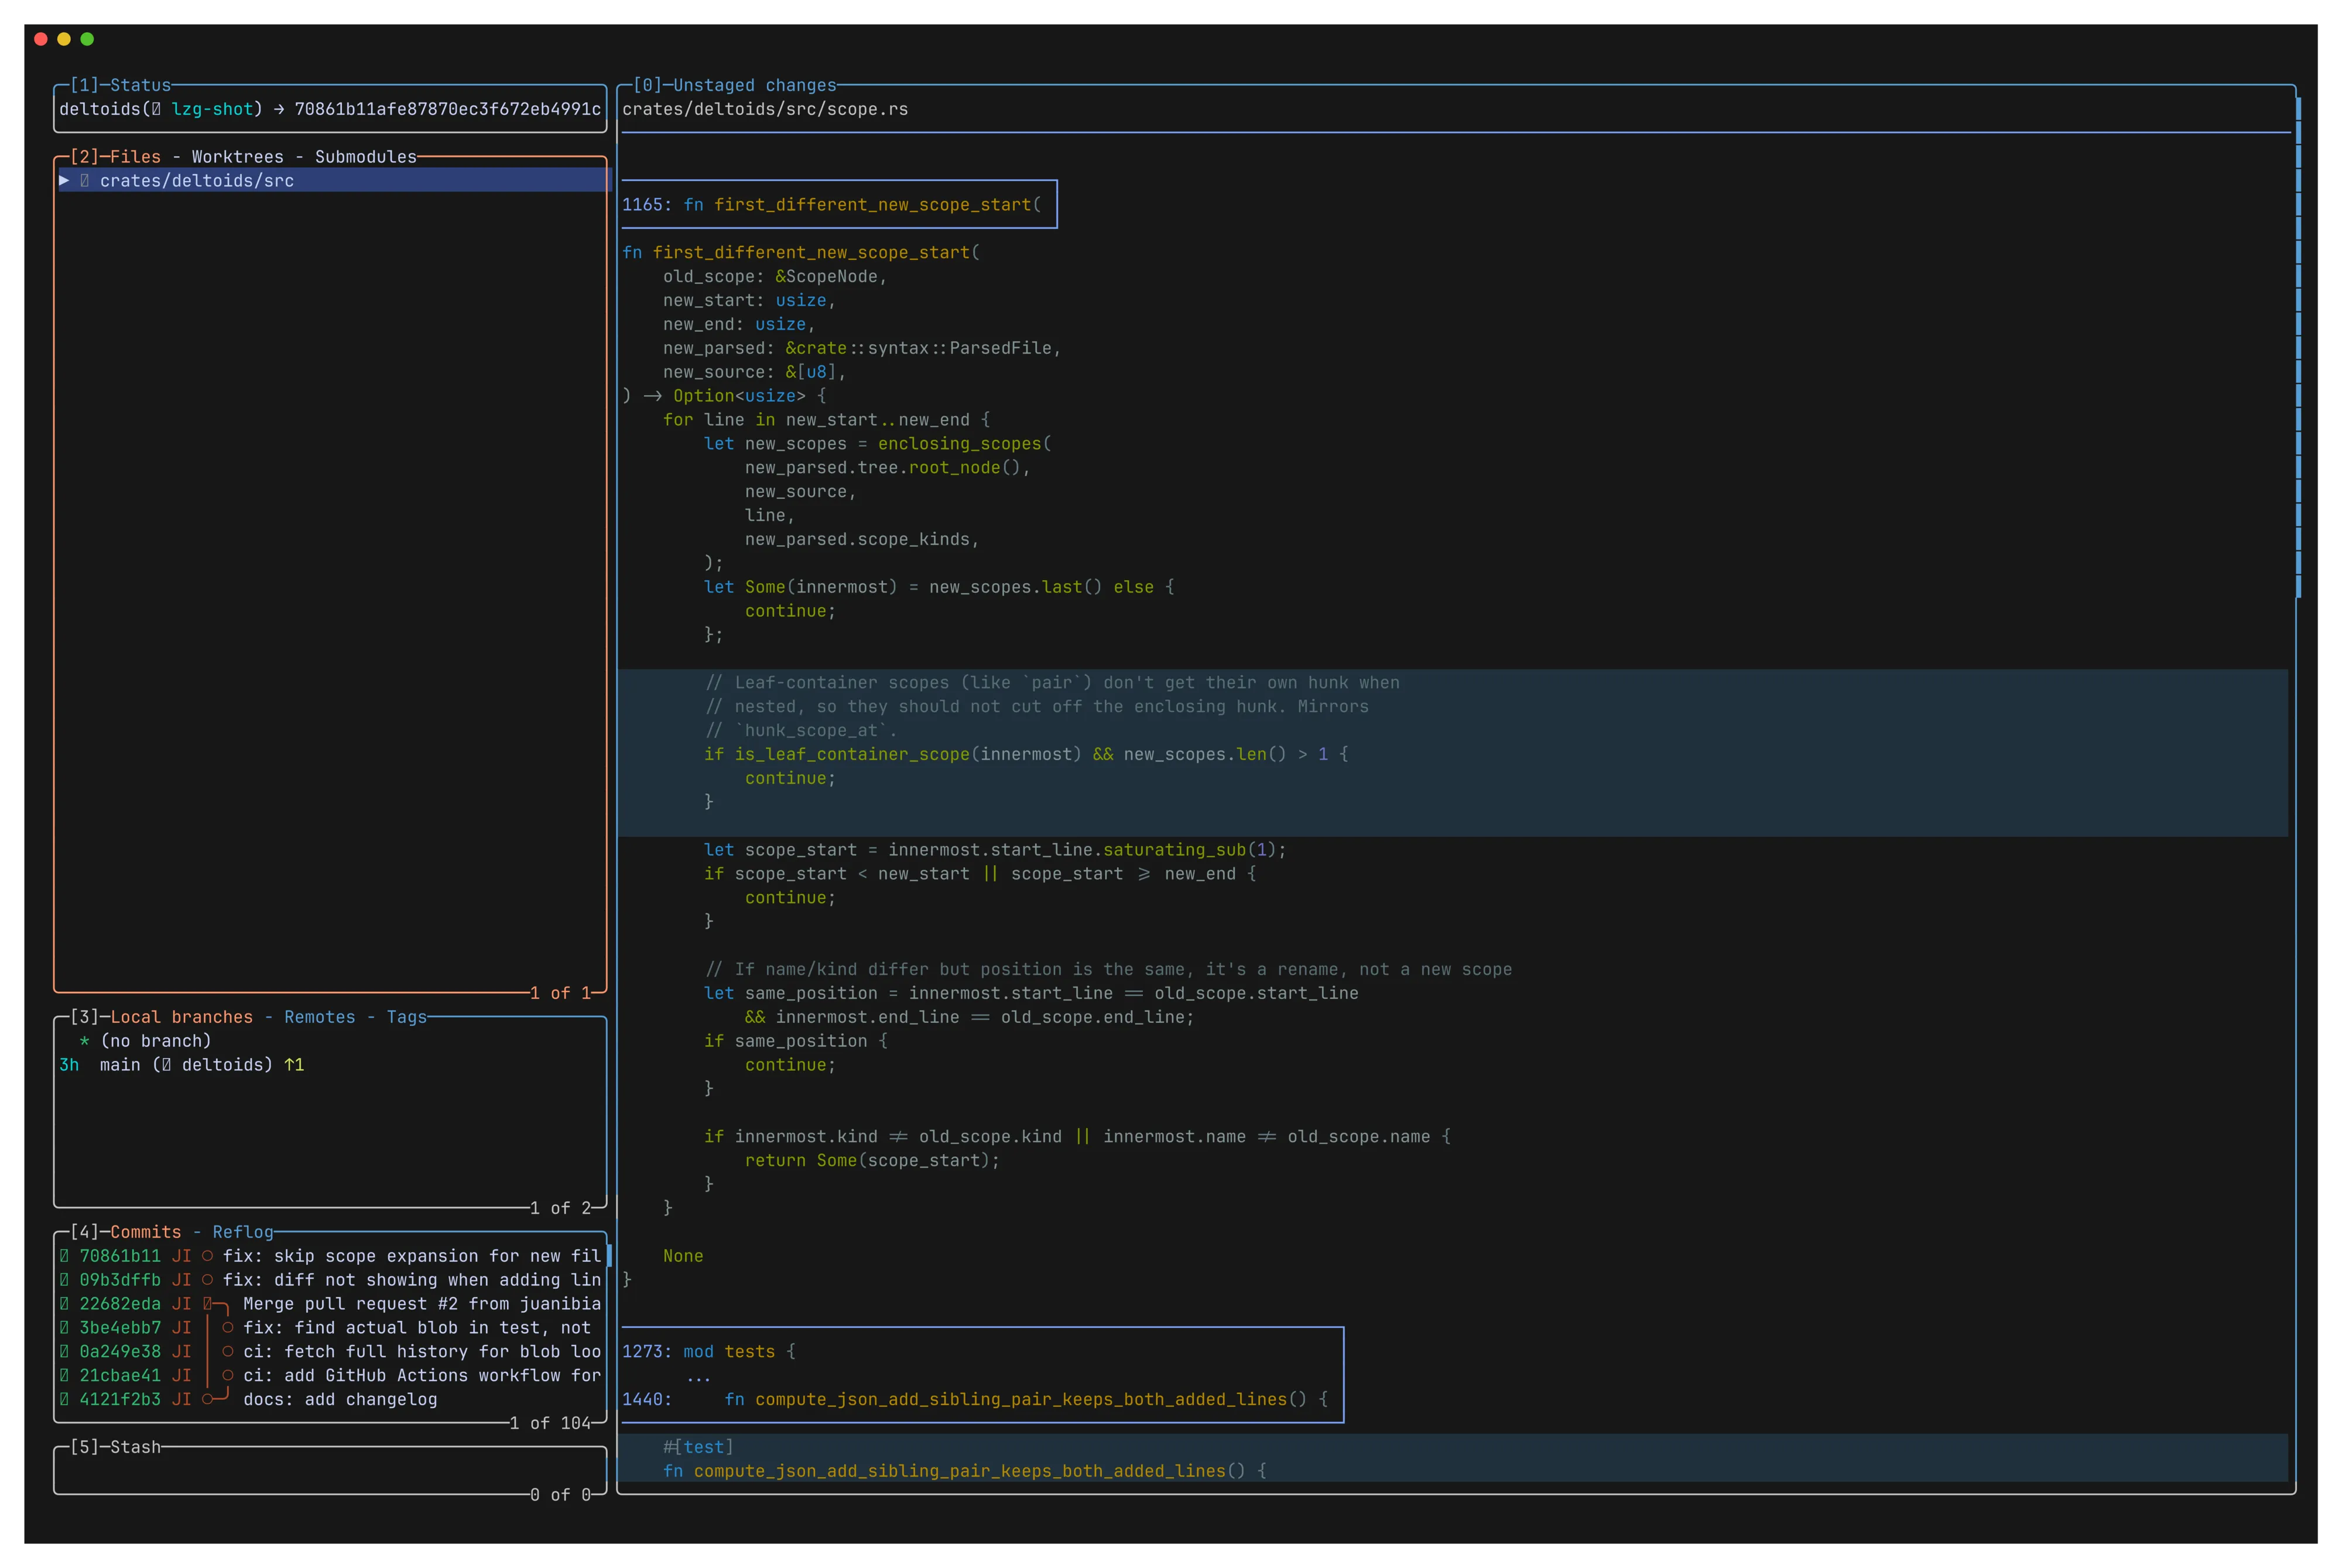
Task: Open the Tags tab
Action: tap(407, 1017)
